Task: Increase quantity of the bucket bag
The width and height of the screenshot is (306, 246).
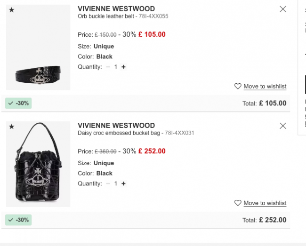Action: (123, 183)
